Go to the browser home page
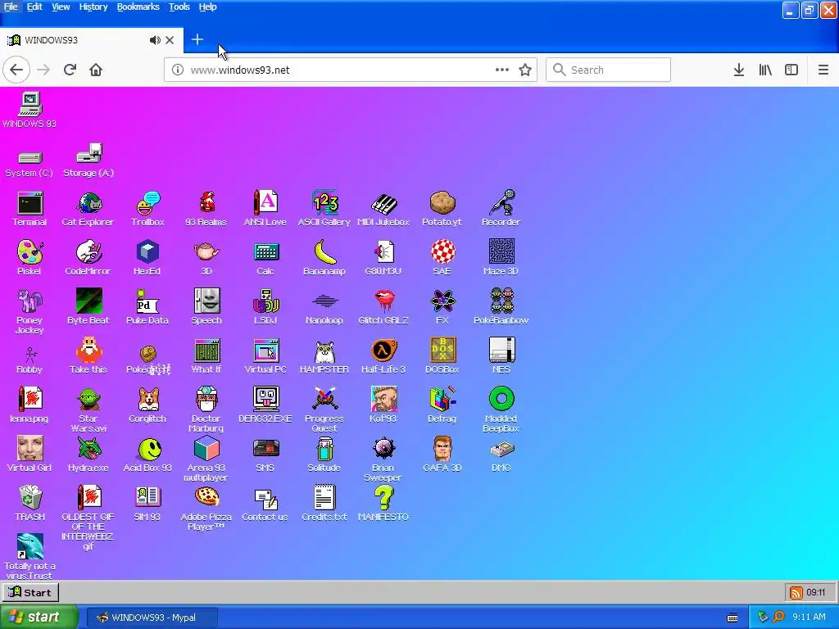Image resolution: width=839 pixels, height=629 pixels. click(x=96, y=70)
